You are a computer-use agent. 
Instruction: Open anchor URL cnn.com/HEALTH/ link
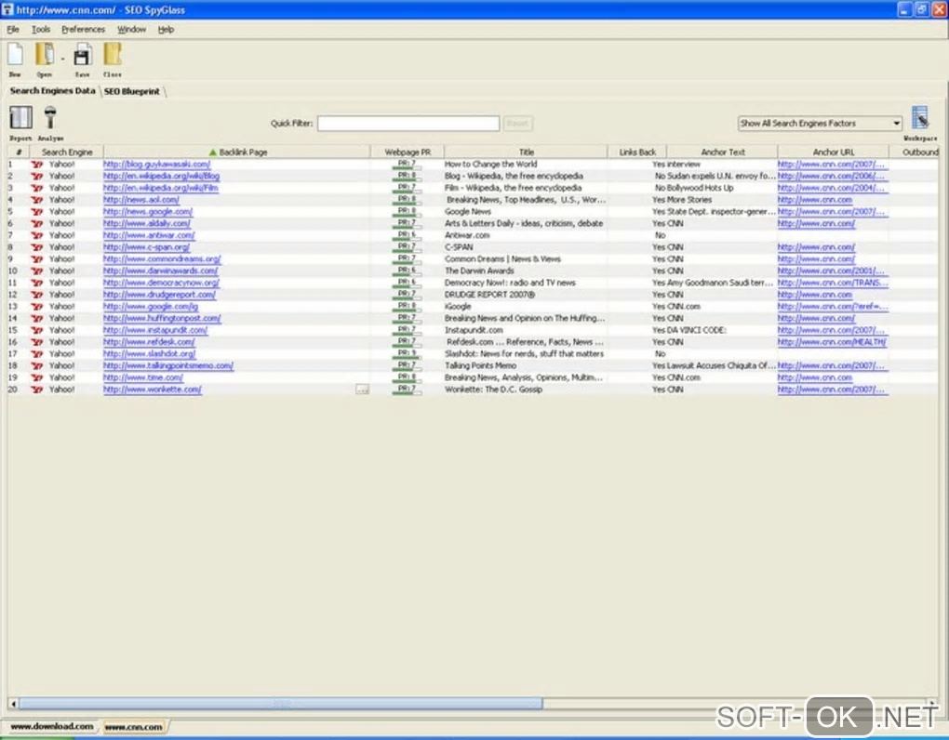832,342
